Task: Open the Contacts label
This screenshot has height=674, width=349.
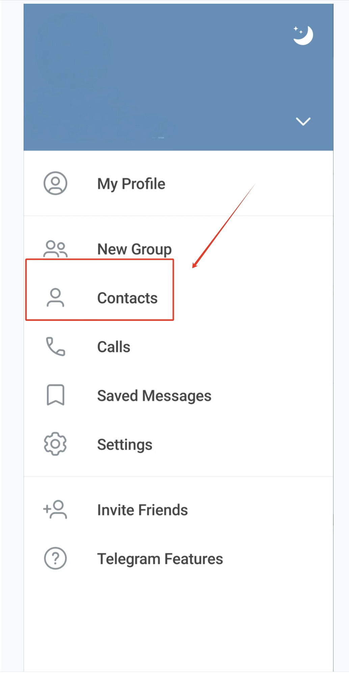Action: 127,298
